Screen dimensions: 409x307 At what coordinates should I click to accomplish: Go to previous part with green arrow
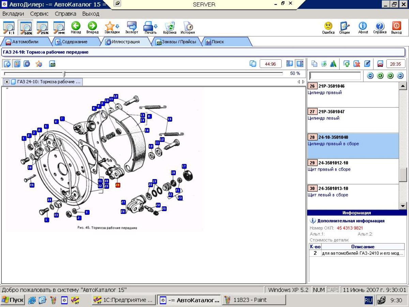380,76
